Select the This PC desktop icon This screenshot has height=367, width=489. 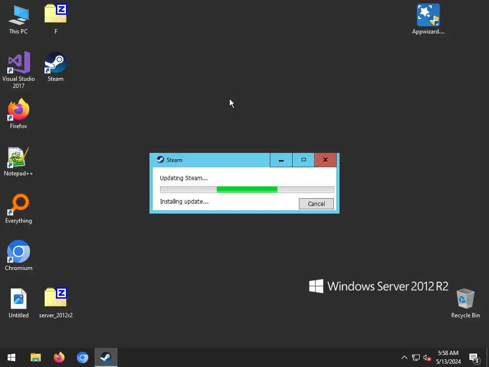[x=19, y=19]
